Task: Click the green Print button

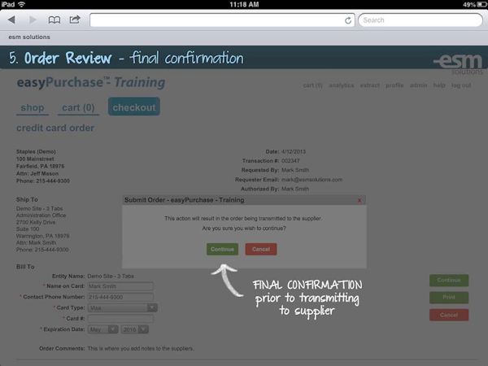Action: pos(449,298)
